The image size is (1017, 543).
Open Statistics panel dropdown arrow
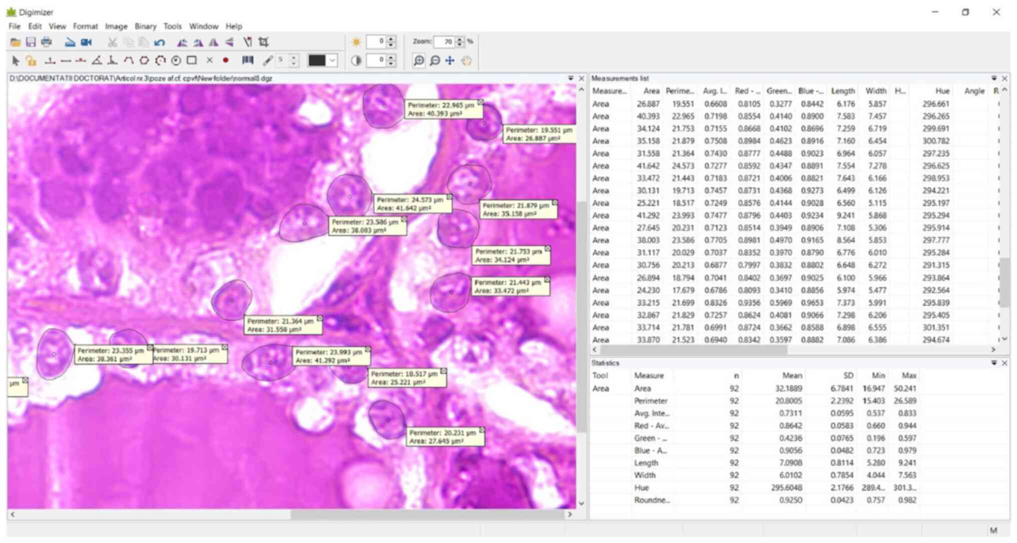(994, 363)
